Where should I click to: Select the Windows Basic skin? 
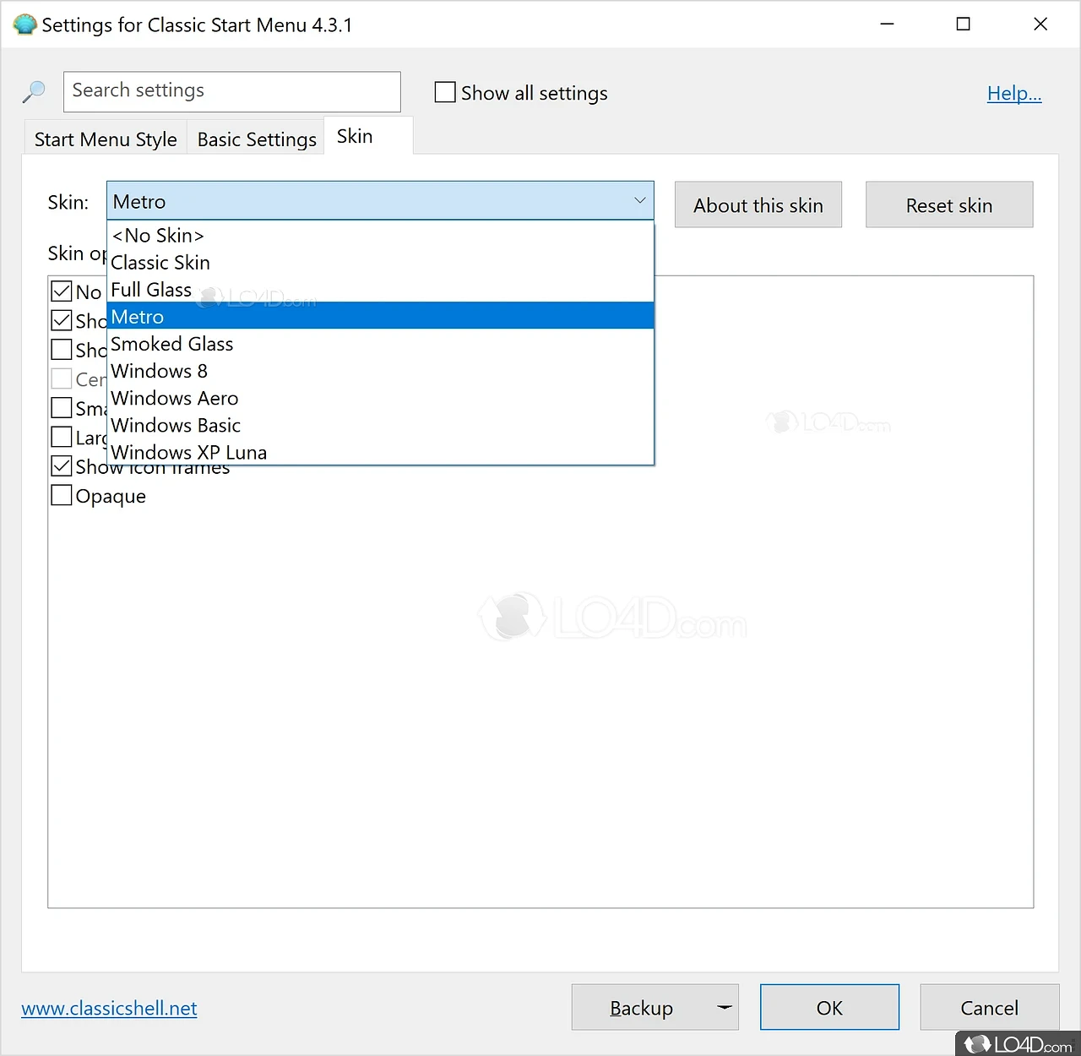pyautogui.click(x=380, y=425)
